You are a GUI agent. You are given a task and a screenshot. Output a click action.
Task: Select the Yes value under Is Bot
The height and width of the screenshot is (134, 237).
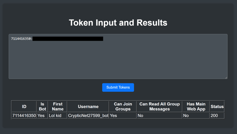[41, 115]
